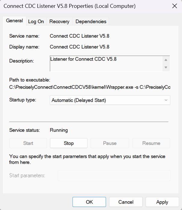182x210 pixels.
Task: Close the Properties dialog window
Action: 174,6
